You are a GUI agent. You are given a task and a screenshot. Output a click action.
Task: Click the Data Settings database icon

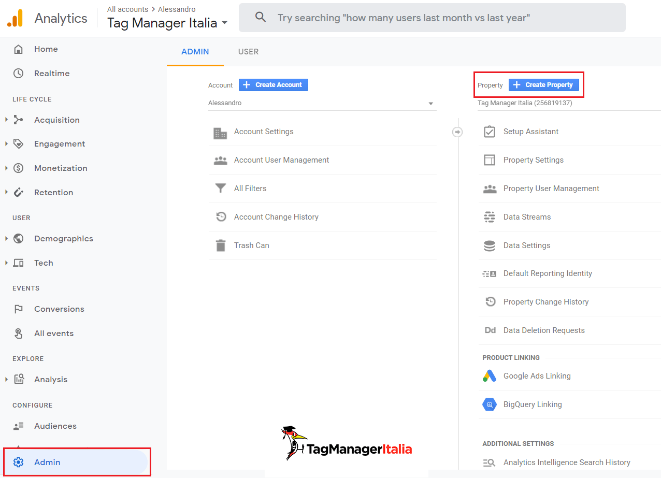490,245
